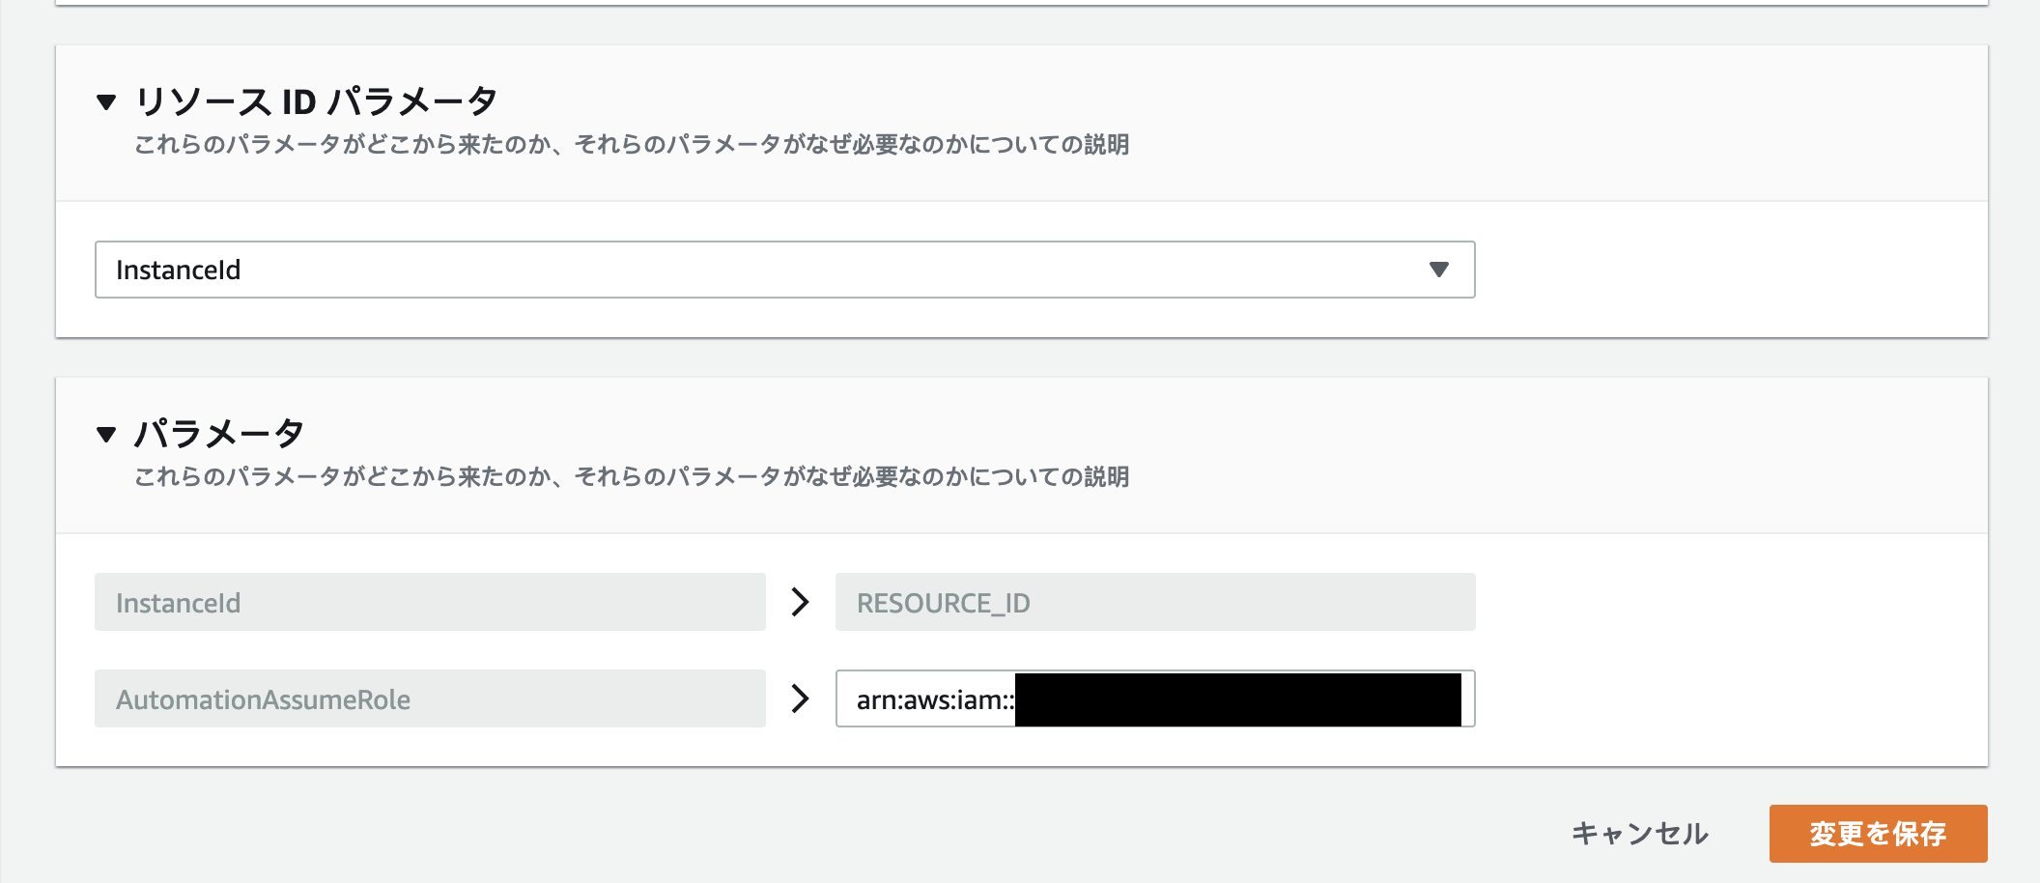Select the AutomationAssumeRole parameter name field
The height and width of the screenshot is (883, 2040).
[429, 698]
